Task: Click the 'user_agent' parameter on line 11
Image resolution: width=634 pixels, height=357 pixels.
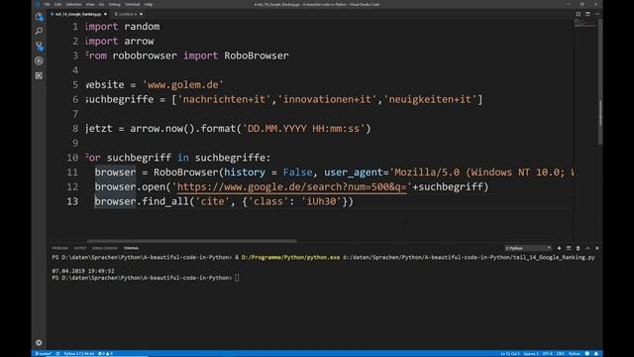Action: coord(354,173)
